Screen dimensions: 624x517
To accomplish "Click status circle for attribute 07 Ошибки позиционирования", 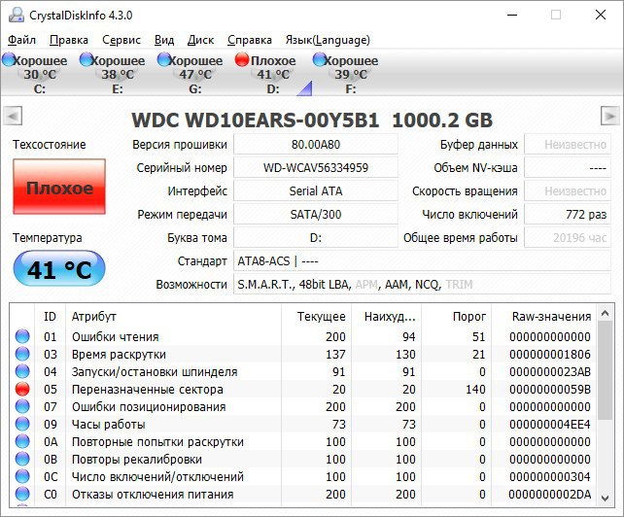I will coord(22,406).
